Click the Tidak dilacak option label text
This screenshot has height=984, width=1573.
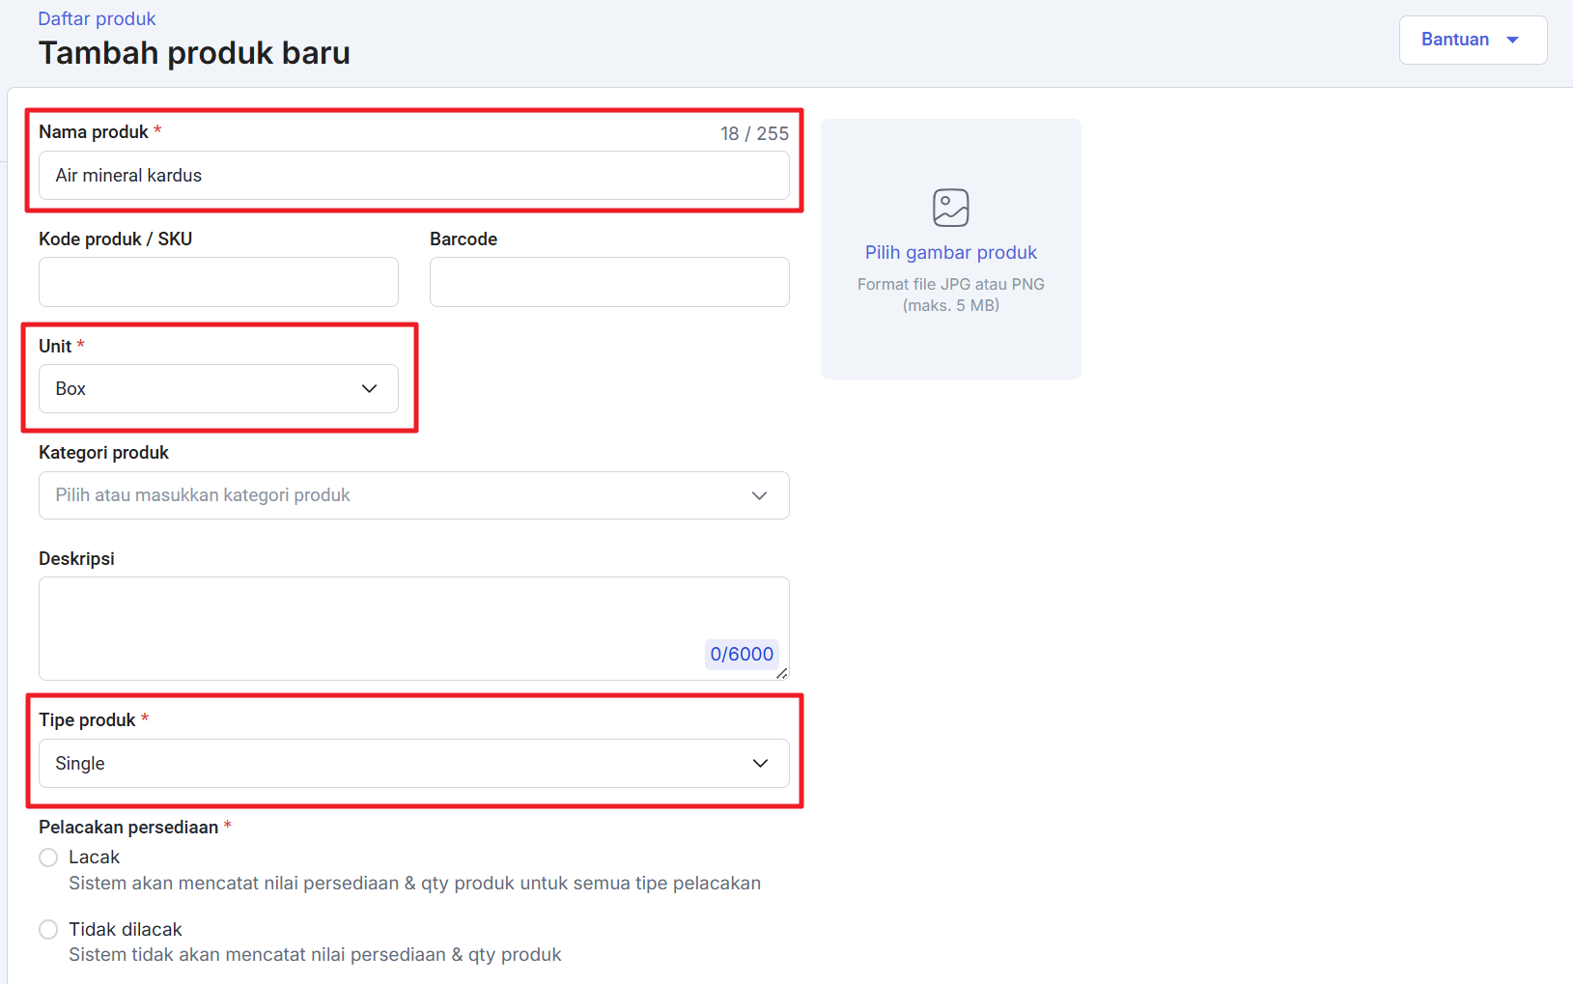point(126,929)
